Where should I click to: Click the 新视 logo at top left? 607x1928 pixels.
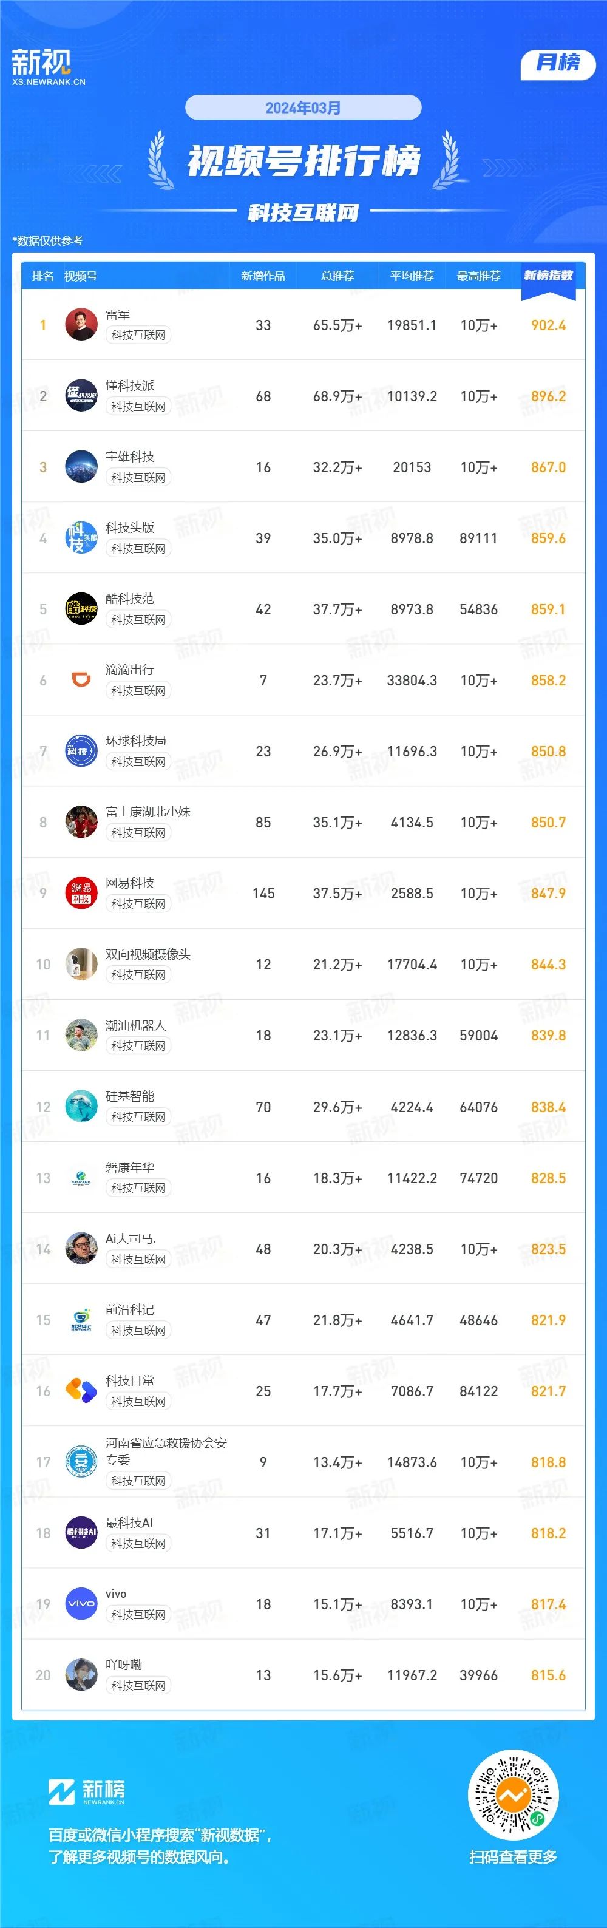point(48,67)
